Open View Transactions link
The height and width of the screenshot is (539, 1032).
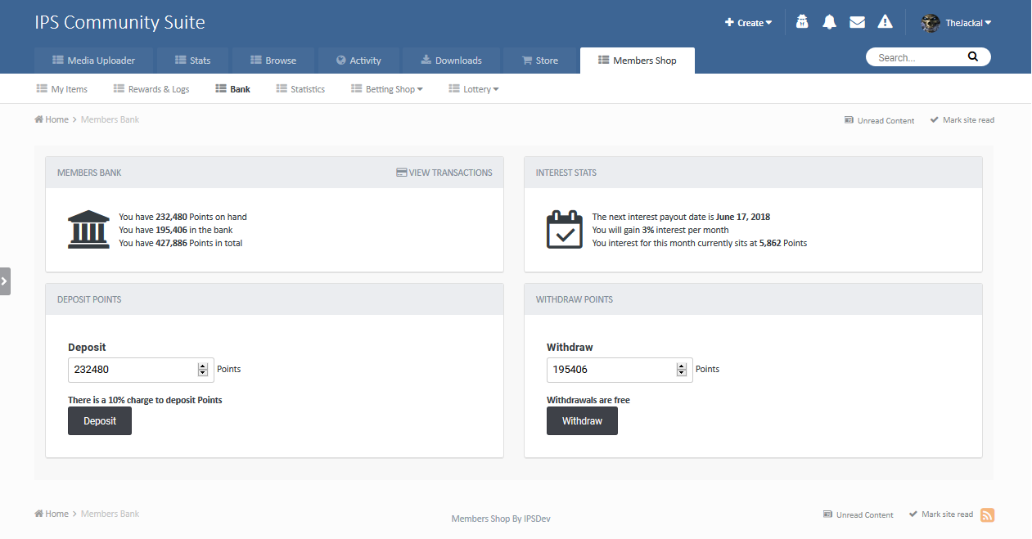click(444, 172)
